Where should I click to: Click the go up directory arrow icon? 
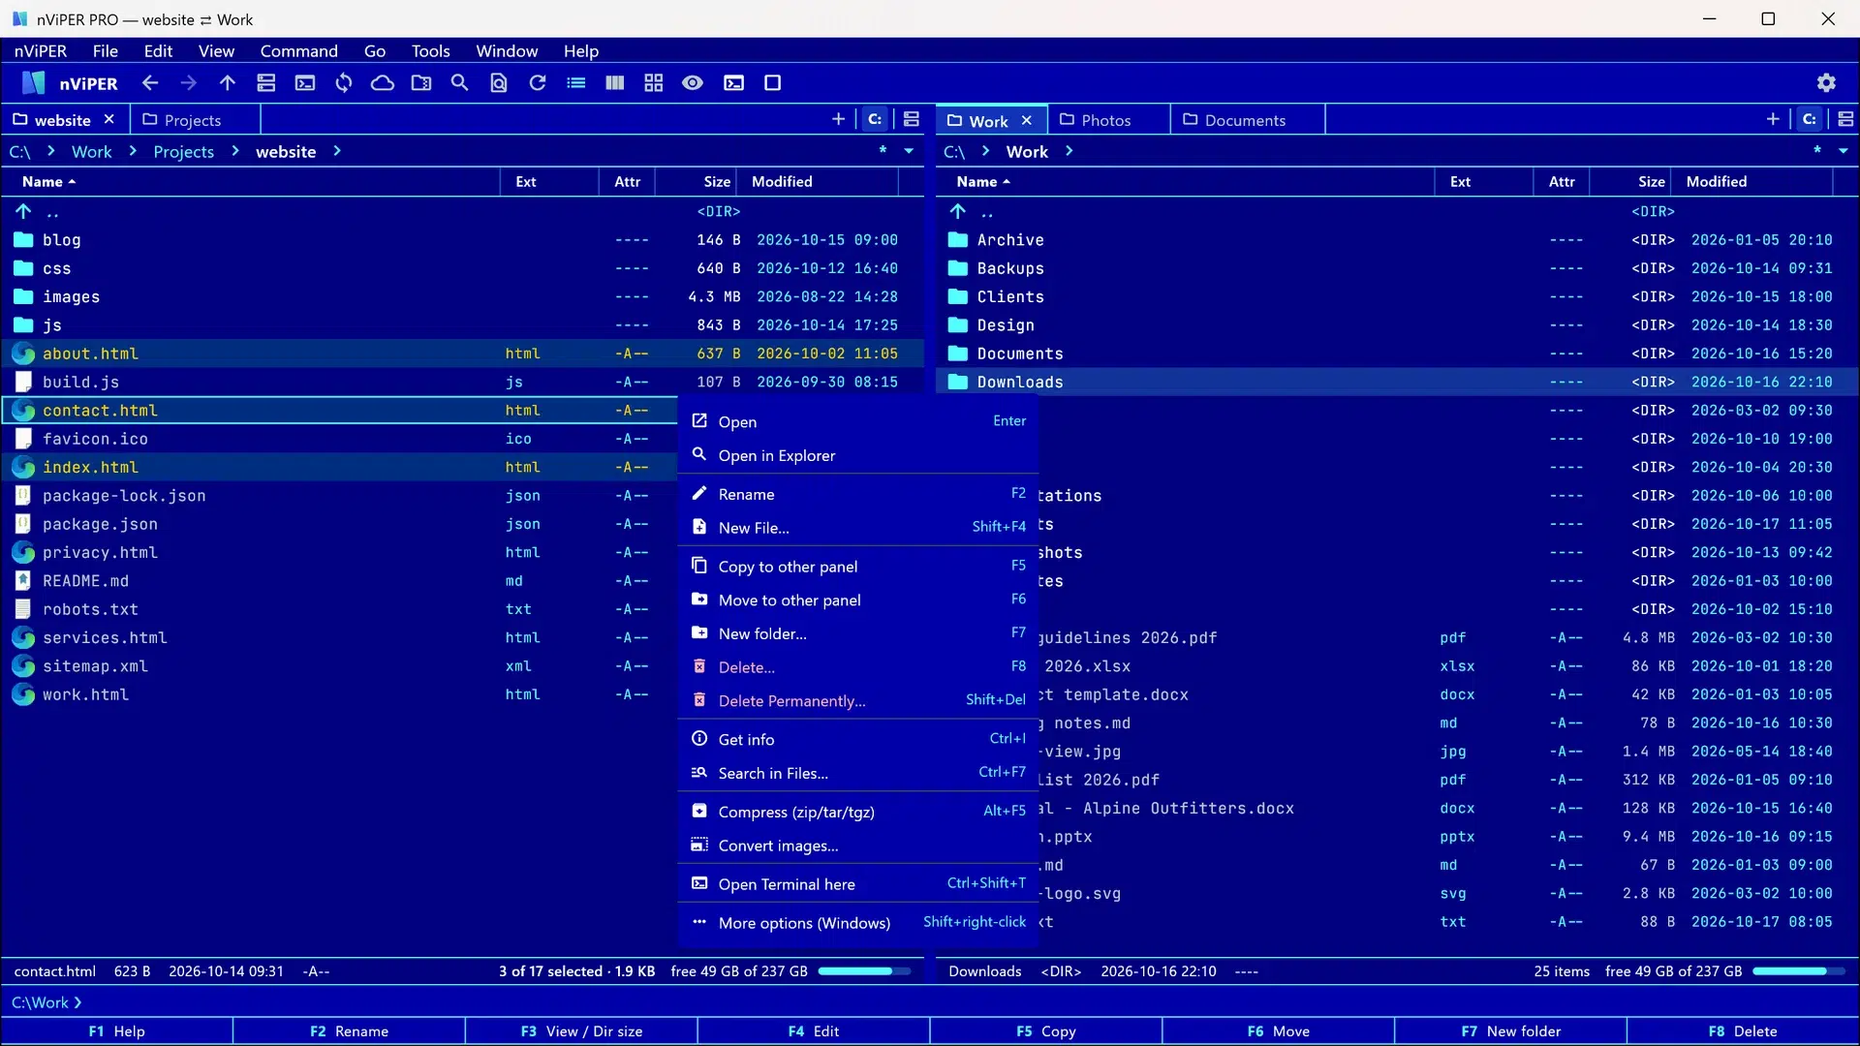pyautogui.click(x=228, y=83)
